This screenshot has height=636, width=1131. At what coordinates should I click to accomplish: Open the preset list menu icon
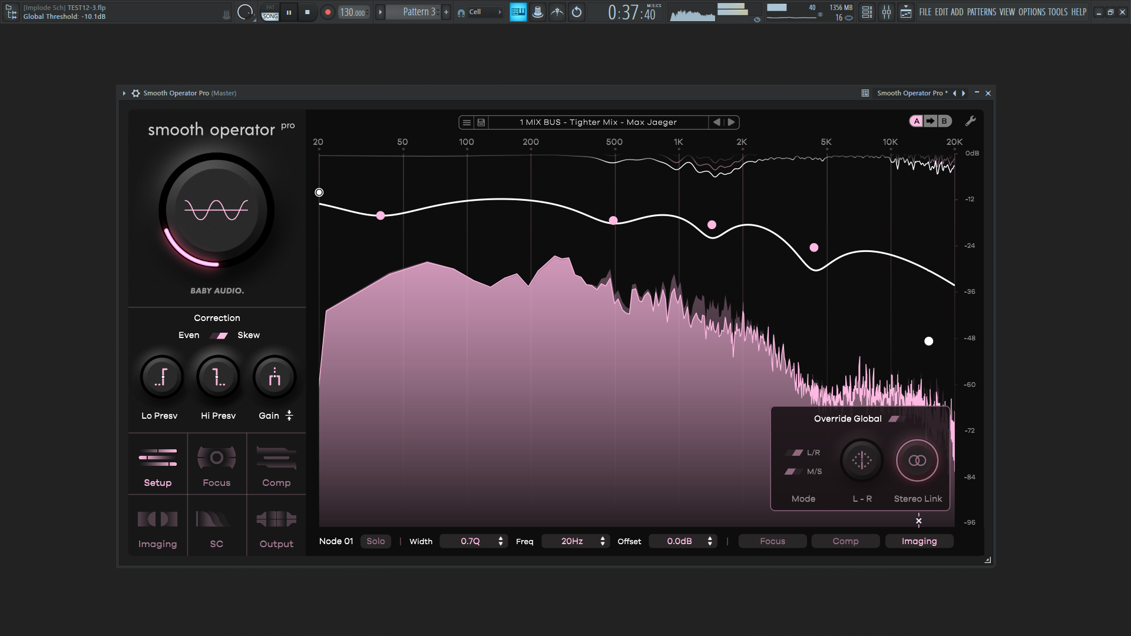(x=467, y=122)
